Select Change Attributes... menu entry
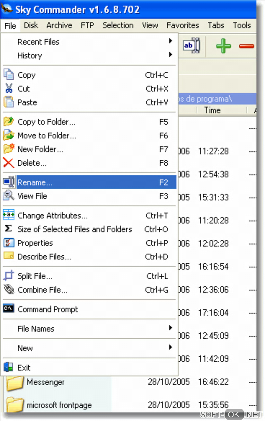265x421 pixels. (52, 216)
